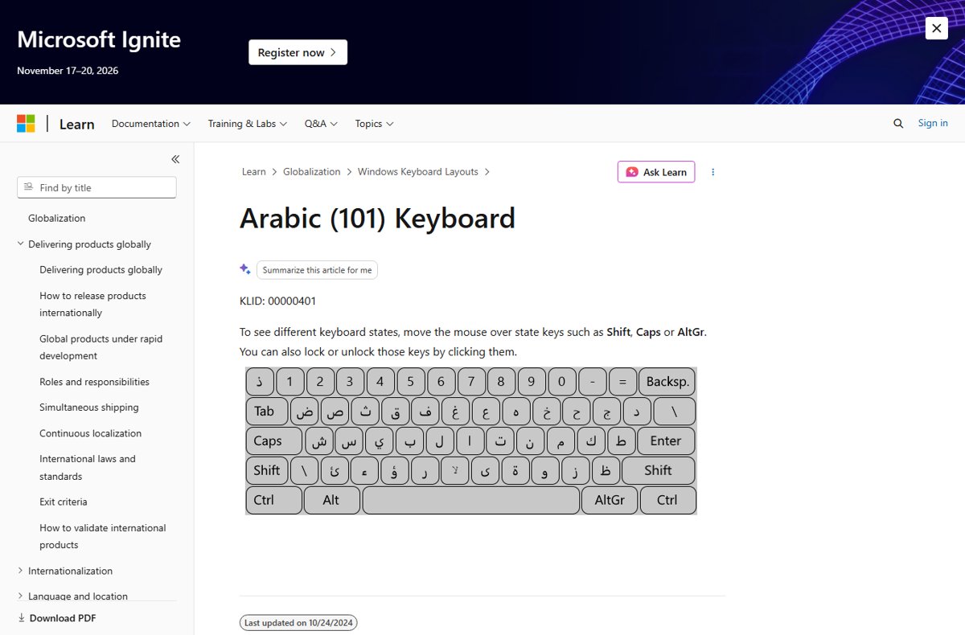Select Simultaneous shipping
965x635 pixels.
click(x=88, y=408)
